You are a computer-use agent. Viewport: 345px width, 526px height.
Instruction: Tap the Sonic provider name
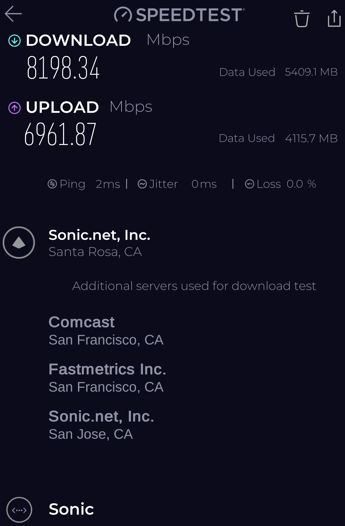pos(71,509)
